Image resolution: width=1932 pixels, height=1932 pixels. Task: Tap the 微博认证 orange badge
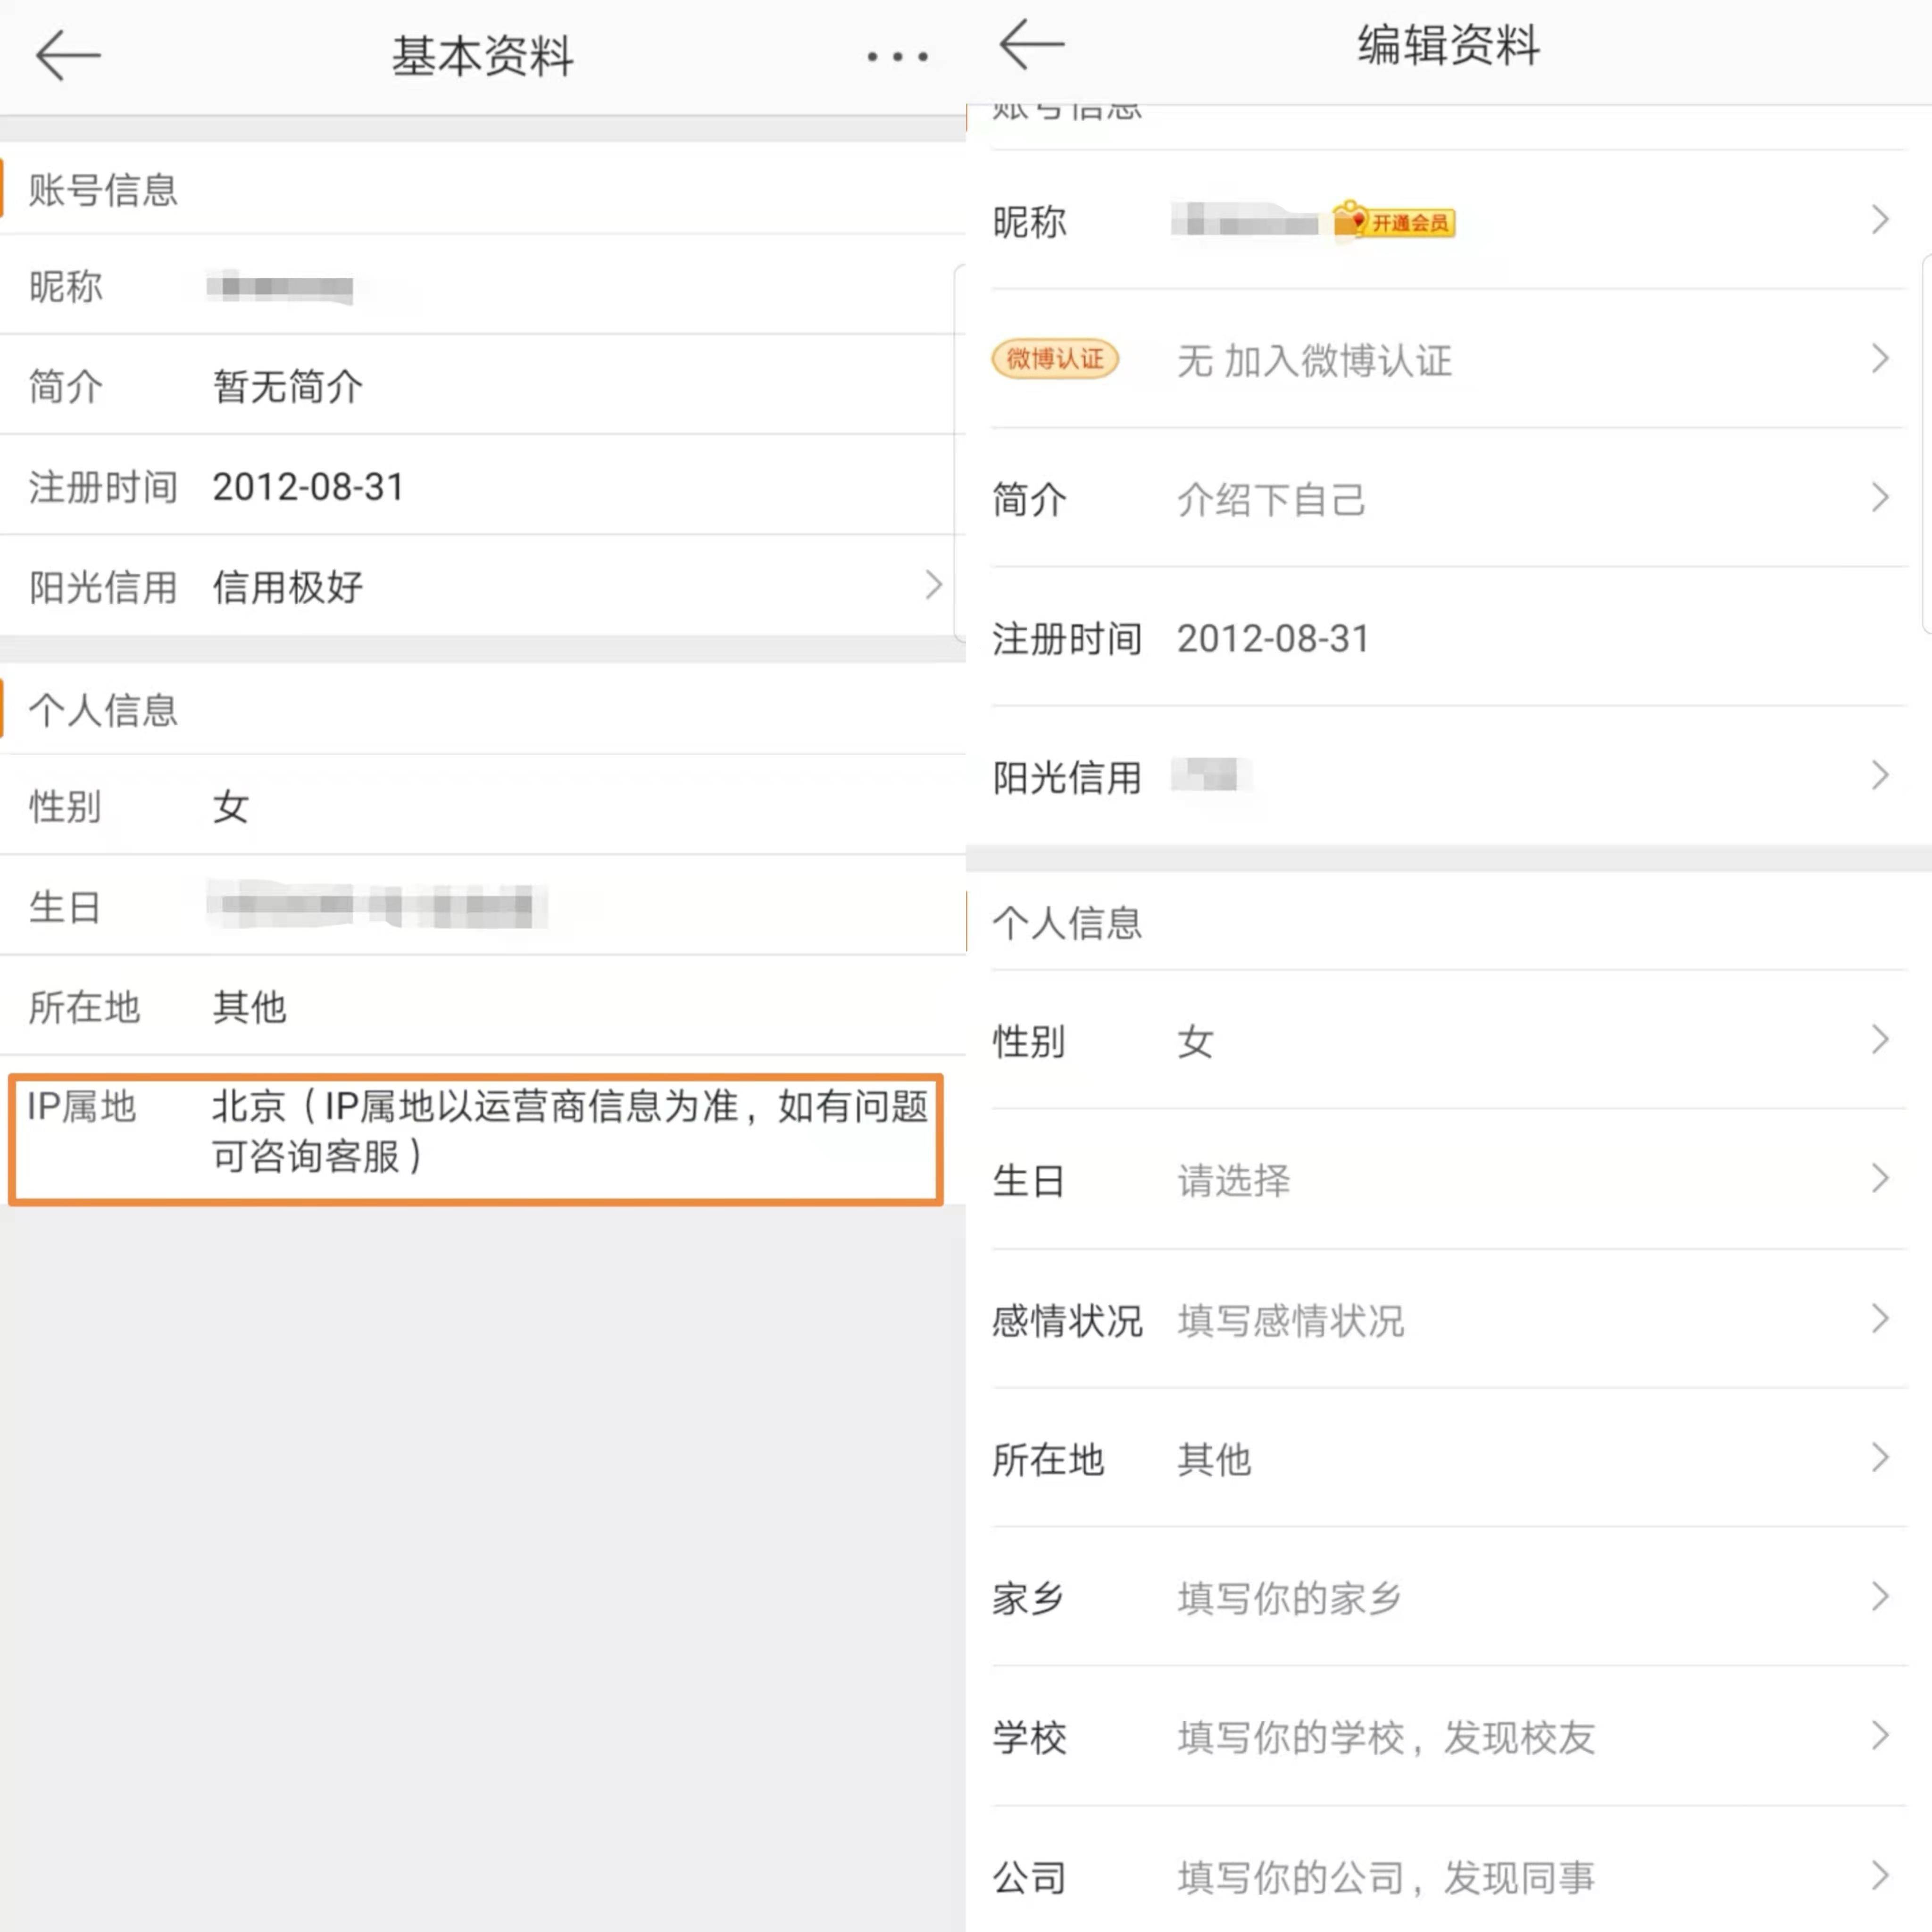coord(1055,359)
